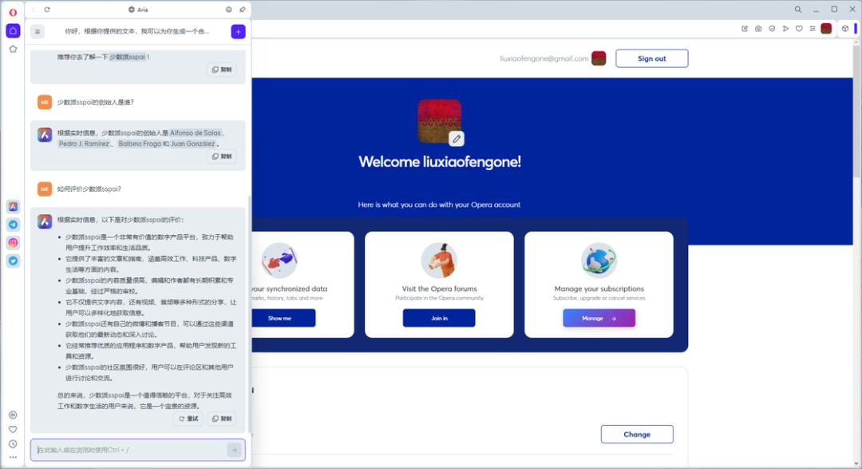Open Instagram from the sidebar
This screenshot has height=469, width=862.
pos(14,243)
